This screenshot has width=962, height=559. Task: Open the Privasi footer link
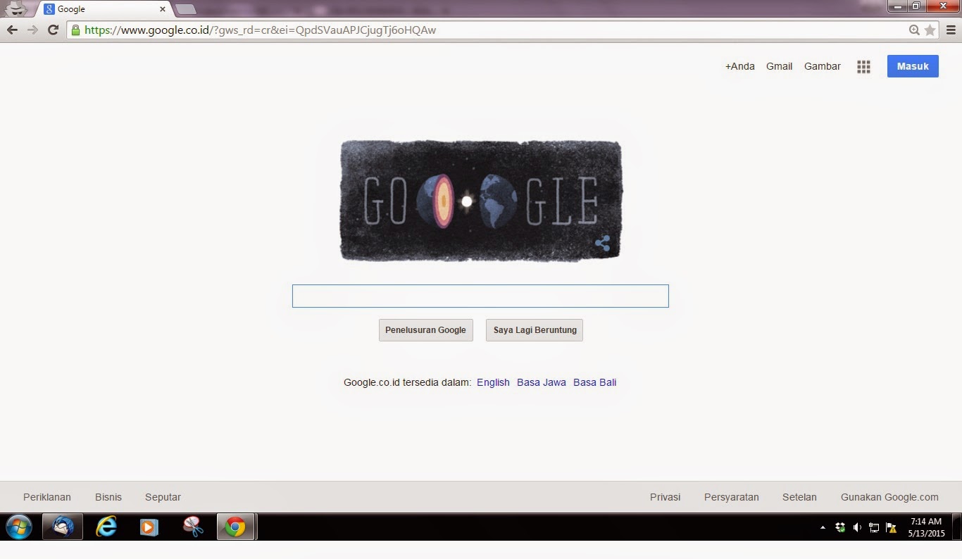point(666,497)
